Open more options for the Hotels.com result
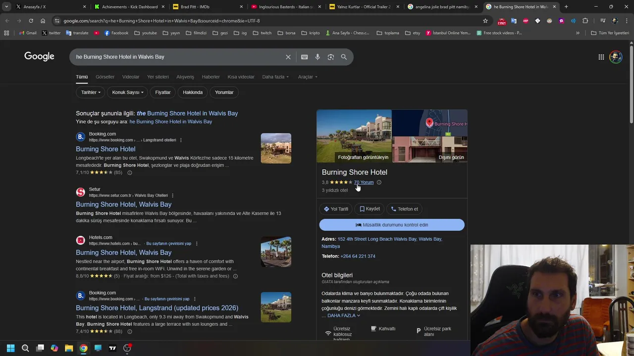The image size is (634, 356). 197,244
